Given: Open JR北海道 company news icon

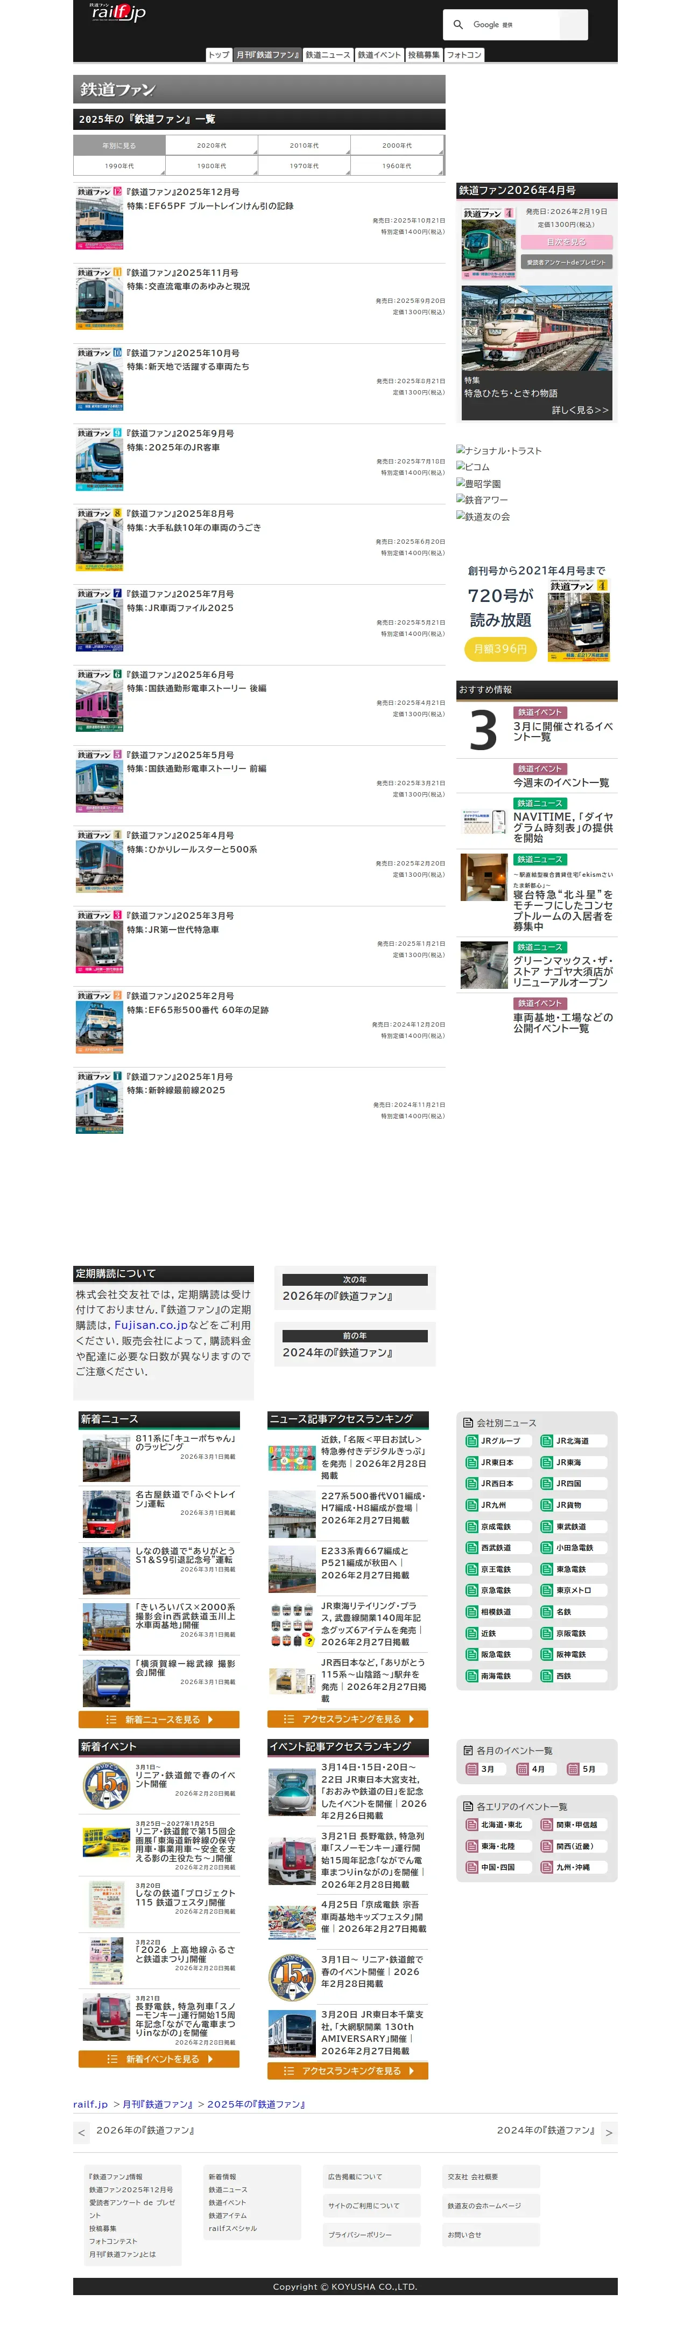Looking at the screenshot, I should point(546,1441).
